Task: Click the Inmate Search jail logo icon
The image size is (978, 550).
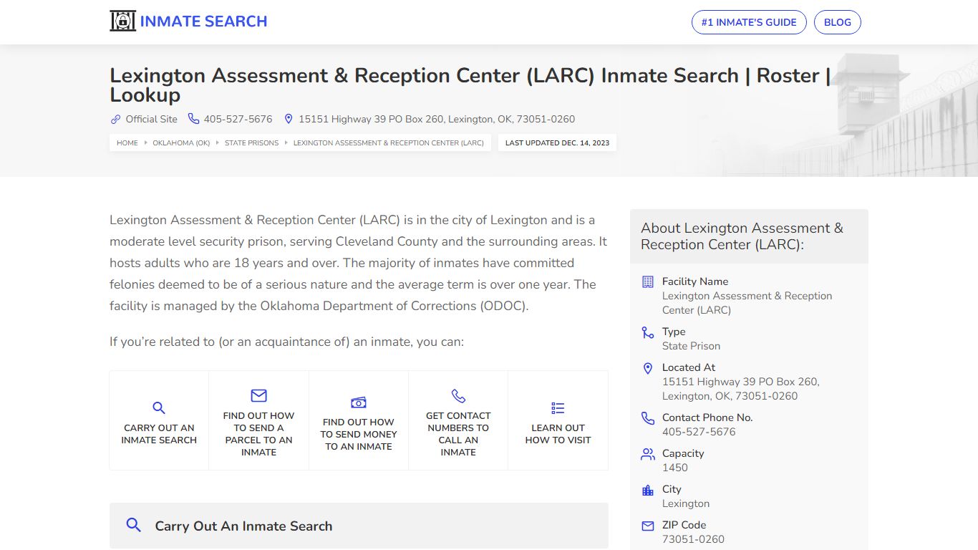Action: [x=122, y=21]
